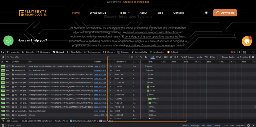Screen dimensions: 256x127
Task: Switch to the Console tab
Action: coord(28,52)
